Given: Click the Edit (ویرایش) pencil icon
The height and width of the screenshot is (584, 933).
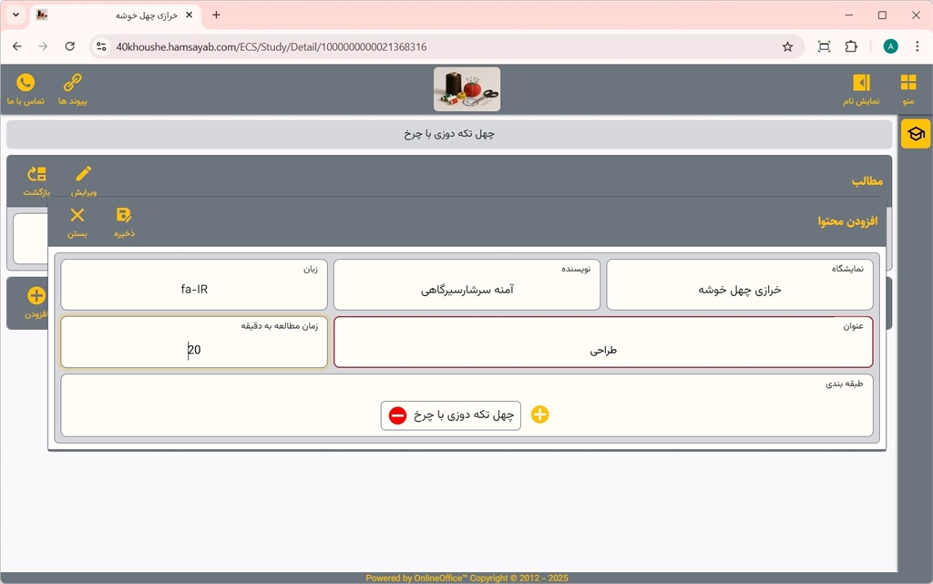Looking at the screenshot, I should [x=84, y=174].
